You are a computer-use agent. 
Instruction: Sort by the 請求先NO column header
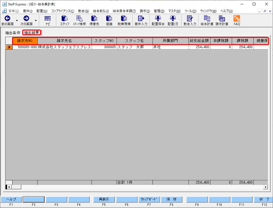click(25, 41)
